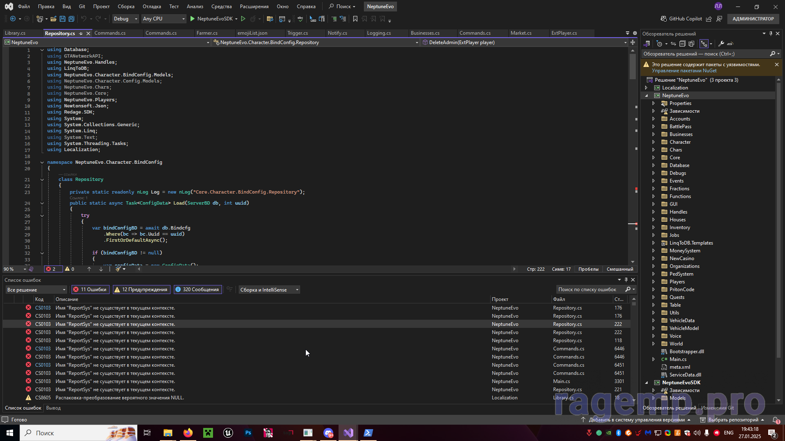Toggle the 11 Ошибки errors filter
785x441 pixels.
[x=90, y=290]
